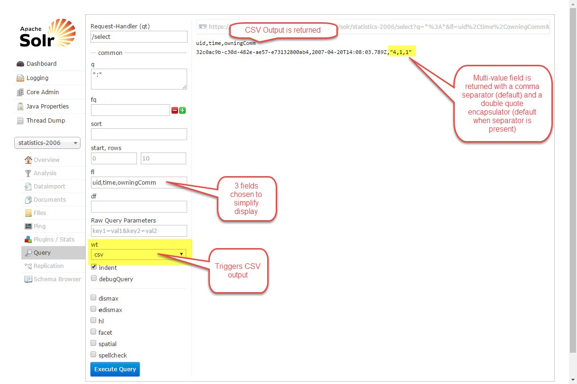
Task: View Java Properties
Action: [47, 107]
